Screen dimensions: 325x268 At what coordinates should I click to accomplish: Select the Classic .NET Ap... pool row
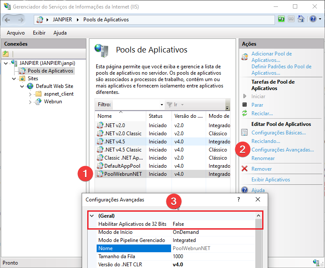pyautogui.click(x=162, y=157)
